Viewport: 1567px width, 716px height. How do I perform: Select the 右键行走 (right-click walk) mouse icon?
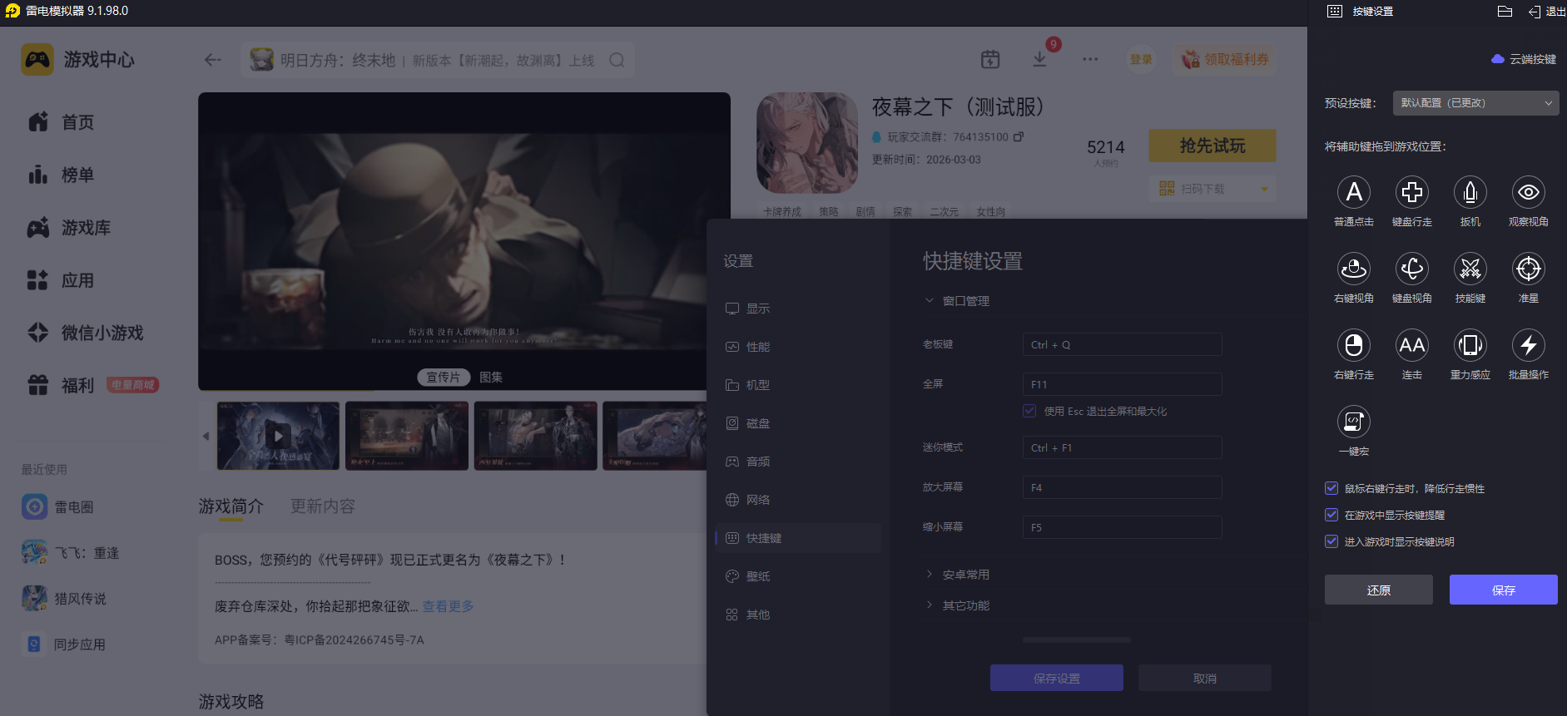(x=1354, y=345)
